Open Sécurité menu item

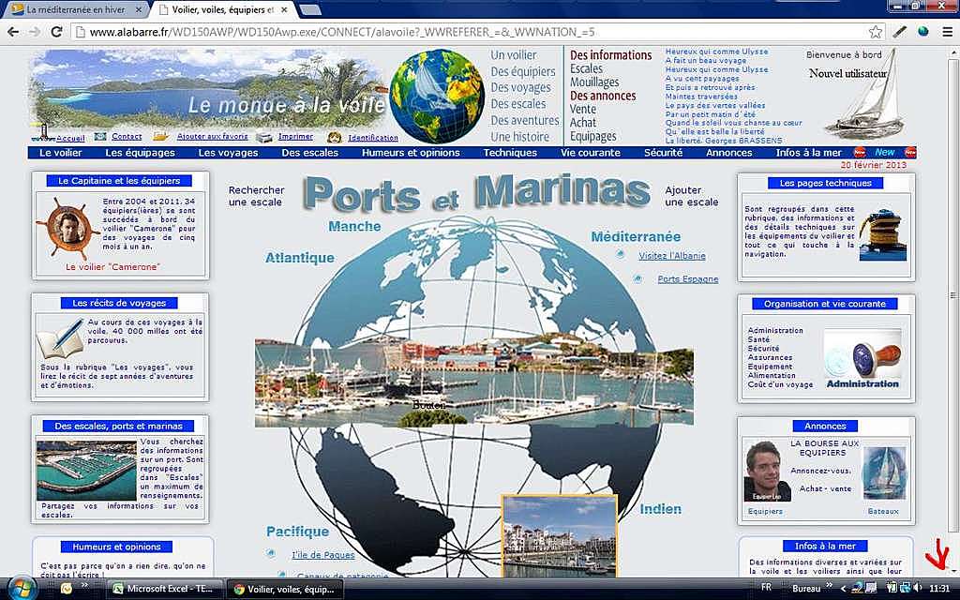tap(663, 153)
